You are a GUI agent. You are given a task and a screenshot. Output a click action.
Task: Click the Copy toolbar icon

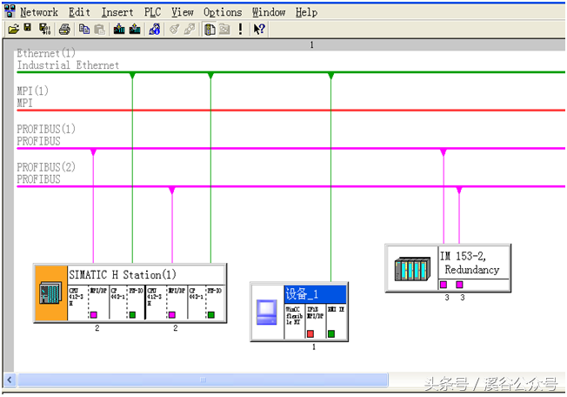point(84,29)
